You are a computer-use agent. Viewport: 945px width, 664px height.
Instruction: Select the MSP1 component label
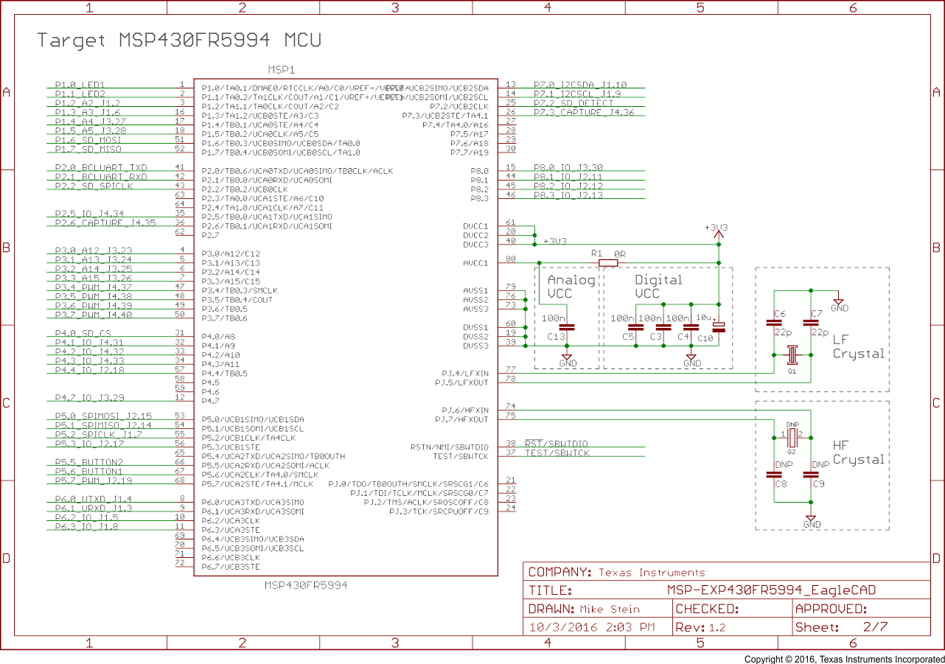[281, 70]
